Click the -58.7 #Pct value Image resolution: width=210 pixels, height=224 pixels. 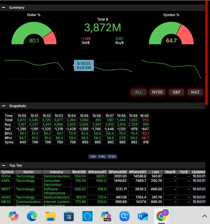click(x=145, y=138)
